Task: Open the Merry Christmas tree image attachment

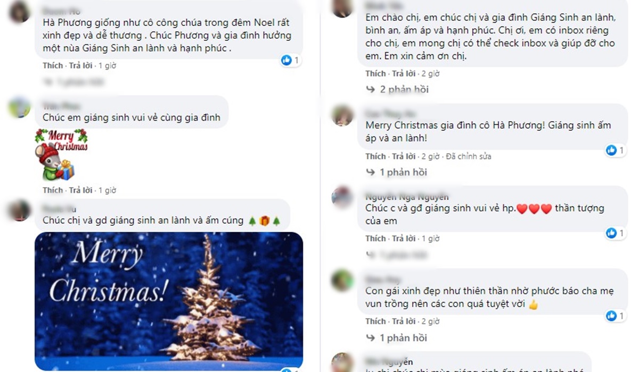Action: click(x=169, y=301)
